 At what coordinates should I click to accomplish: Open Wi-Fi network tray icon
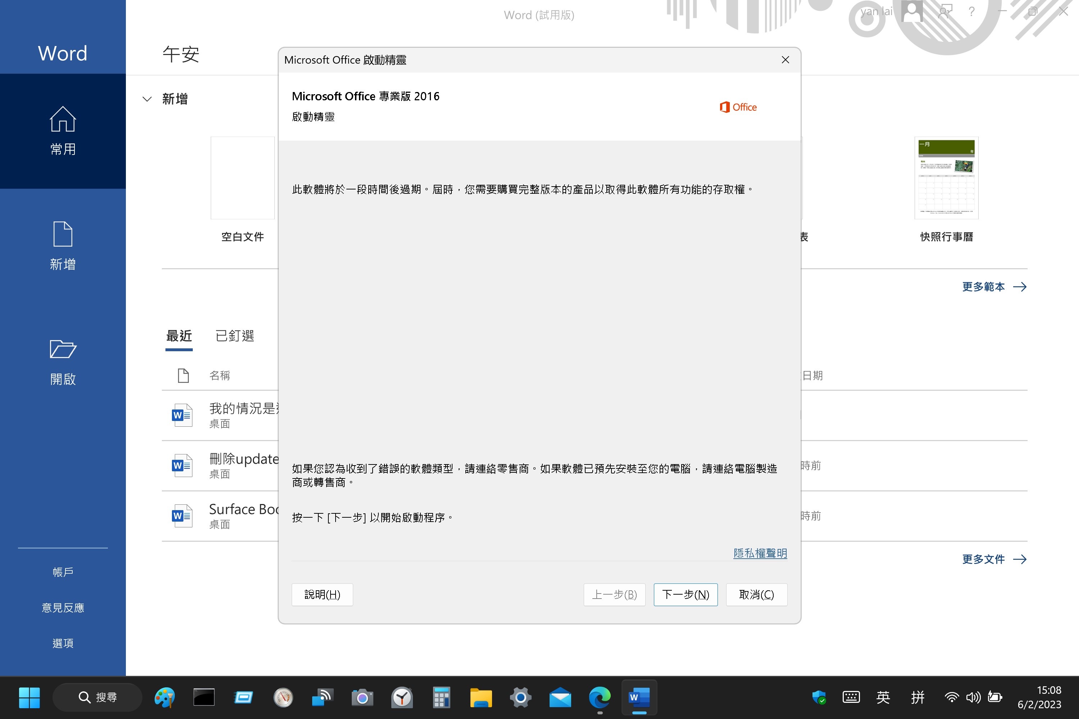click(951, 697)
